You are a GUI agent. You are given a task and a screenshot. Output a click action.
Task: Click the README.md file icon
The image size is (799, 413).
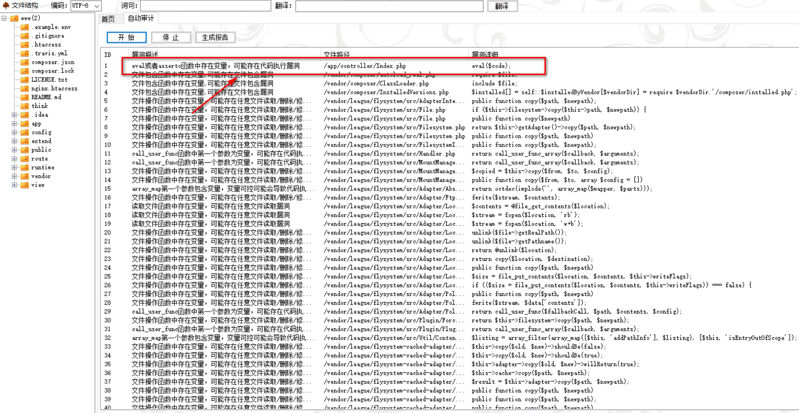25,97
